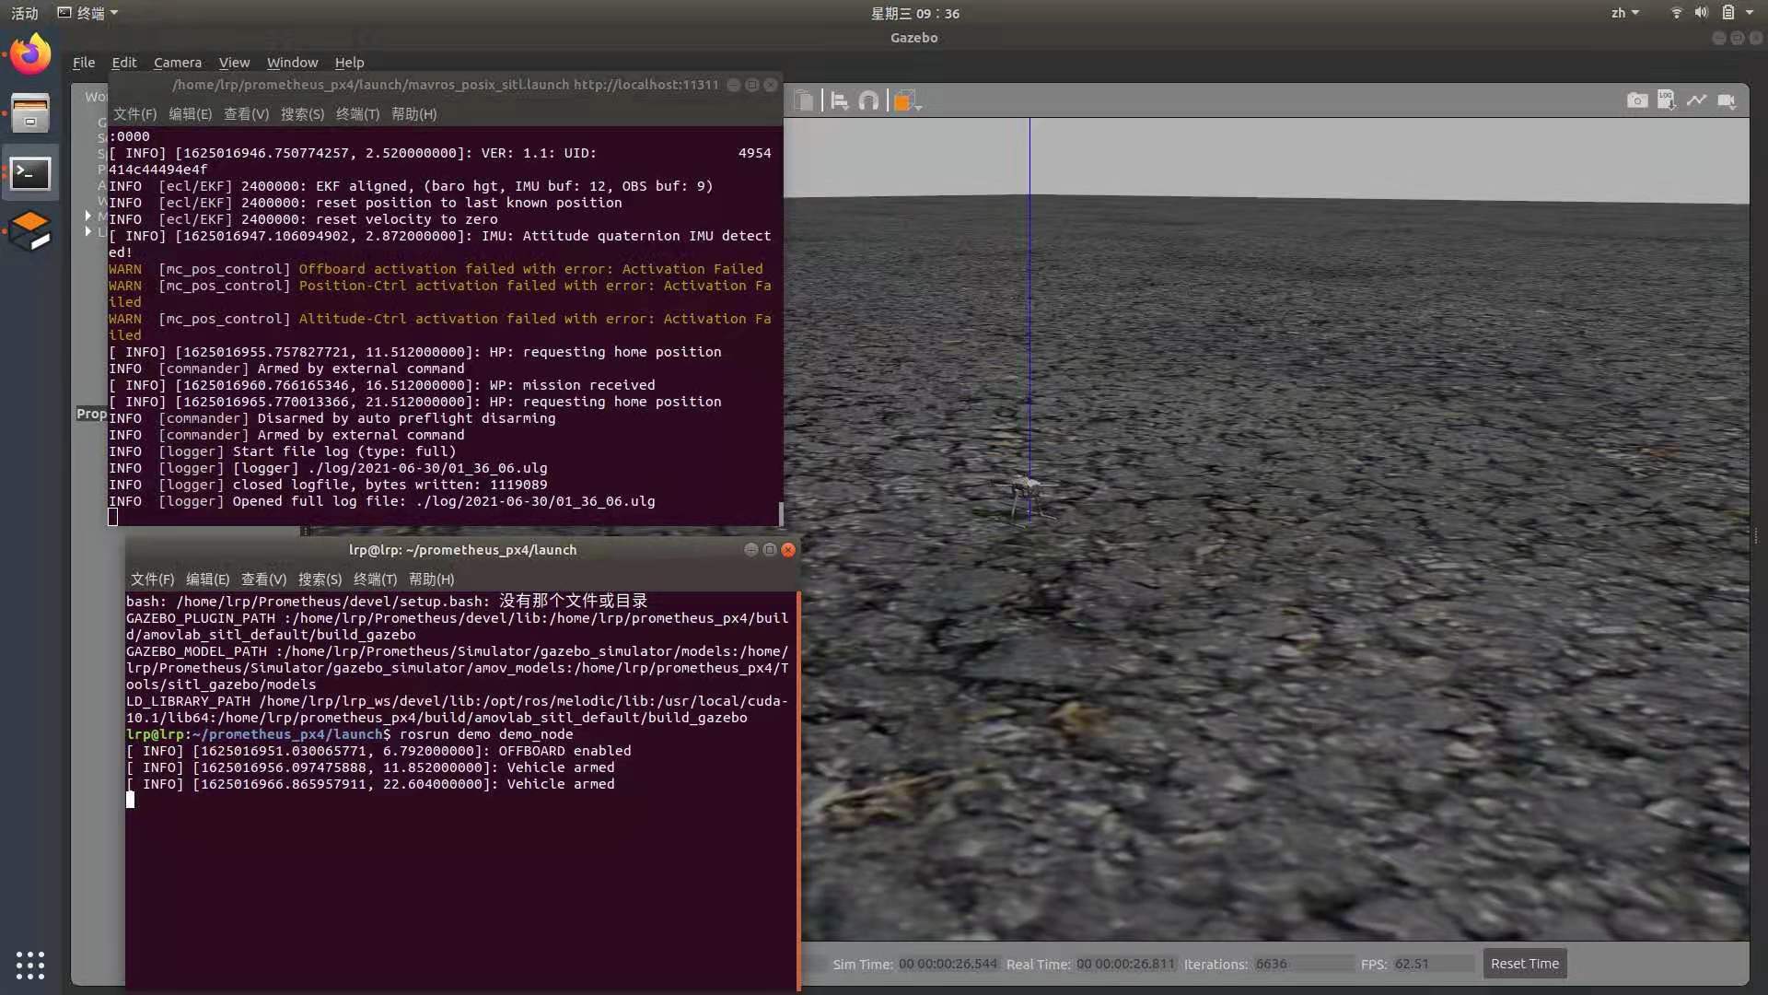The image size is (1768, 995).
Task: Click the Sim Time value field
Action: (948, 964)
